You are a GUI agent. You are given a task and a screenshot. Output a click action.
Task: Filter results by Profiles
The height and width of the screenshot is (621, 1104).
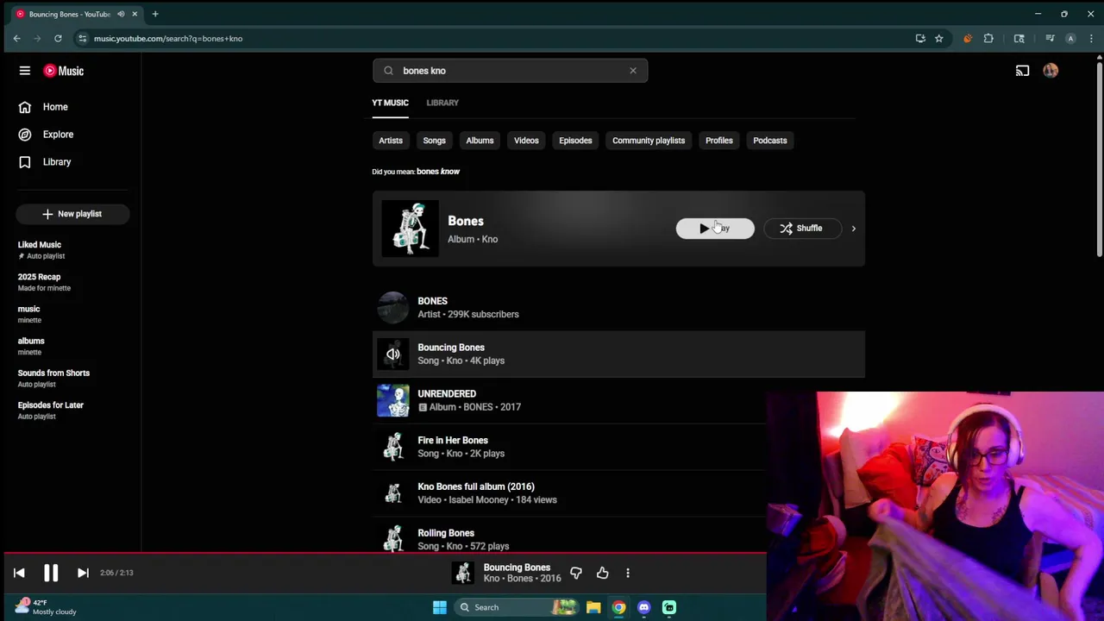click(x=719, y=141)
